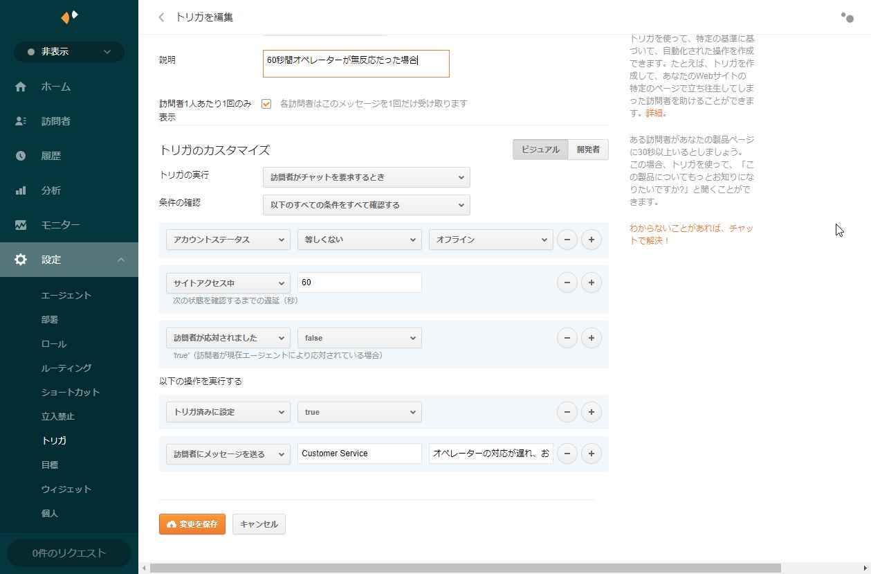Click the settings gear icon

[x=21, y=260]
